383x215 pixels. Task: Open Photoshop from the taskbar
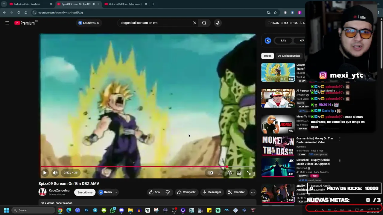(x=86, y=210)
